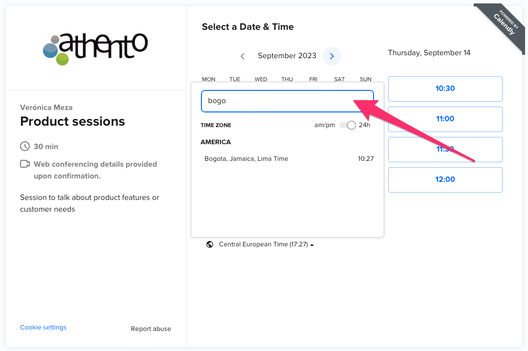Select the 24h format label
528x351 pixels.
pos(364,125)
